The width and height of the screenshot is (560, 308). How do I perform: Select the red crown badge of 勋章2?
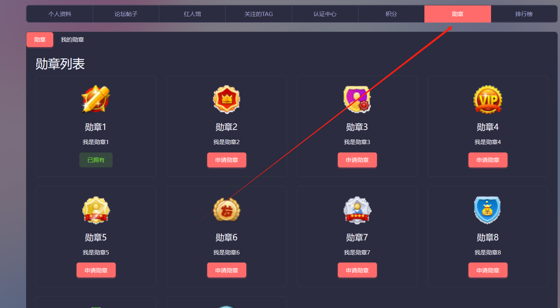pos(226,99)
